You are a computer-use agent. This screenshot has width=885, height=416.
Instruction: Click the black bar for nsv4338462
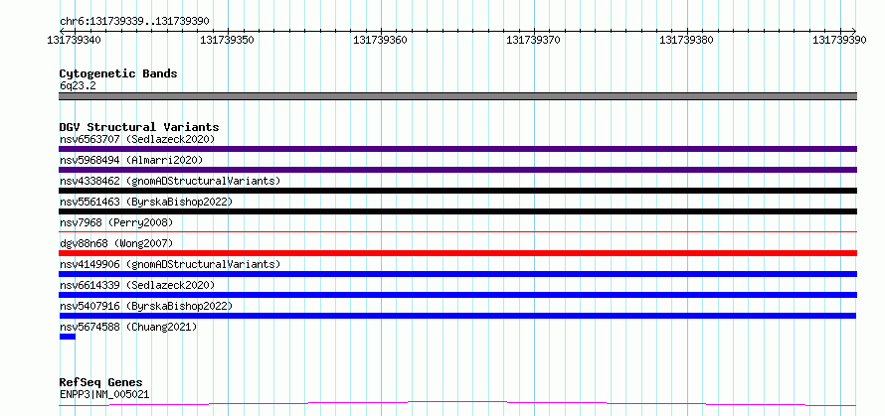coord(457,191)
